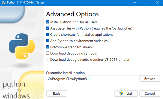163x99 pixels.
Task: Click the Python logo in the sidebar
Action: point(22,46)
